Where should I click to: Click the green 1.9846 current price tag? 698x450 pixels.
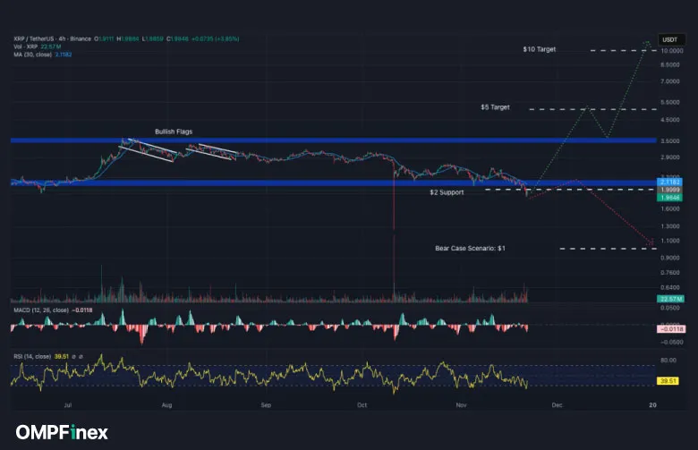pyautogui.click(x=671, y=197)
